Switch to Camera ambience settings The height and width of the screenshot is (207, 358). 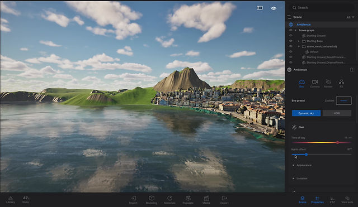315,84
